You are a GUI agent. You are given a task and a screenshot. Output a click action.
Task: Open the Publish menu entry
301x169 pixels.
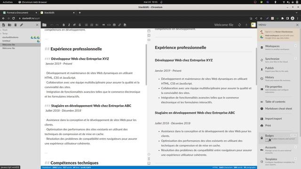278,69
